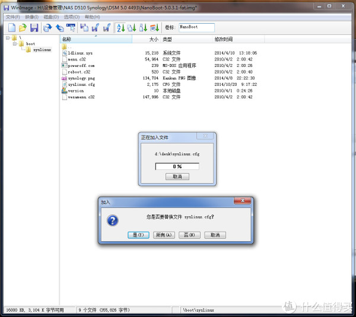Select the sort by name A-Z icon
356x317 pixels.
(x=119, y=28)
